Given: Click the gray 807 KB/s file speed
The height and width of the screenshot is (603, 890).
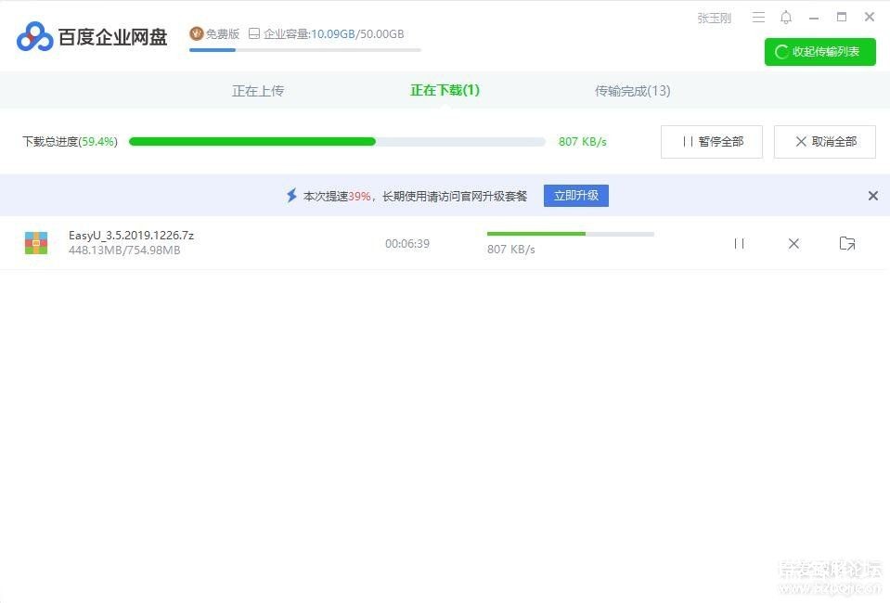Looking at the screenshot, I should tap(510, 250).
